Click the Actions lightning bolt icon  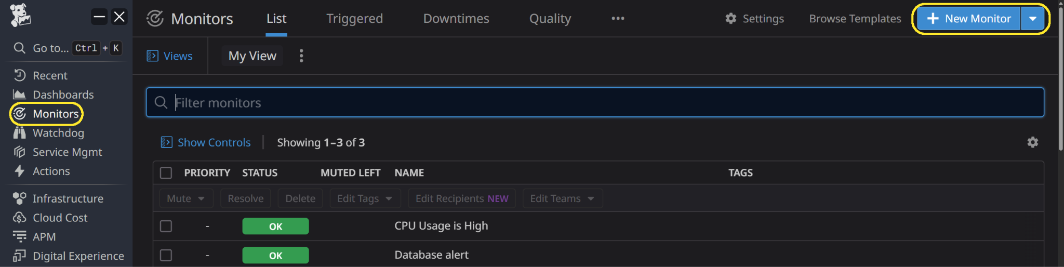point(20,171)
